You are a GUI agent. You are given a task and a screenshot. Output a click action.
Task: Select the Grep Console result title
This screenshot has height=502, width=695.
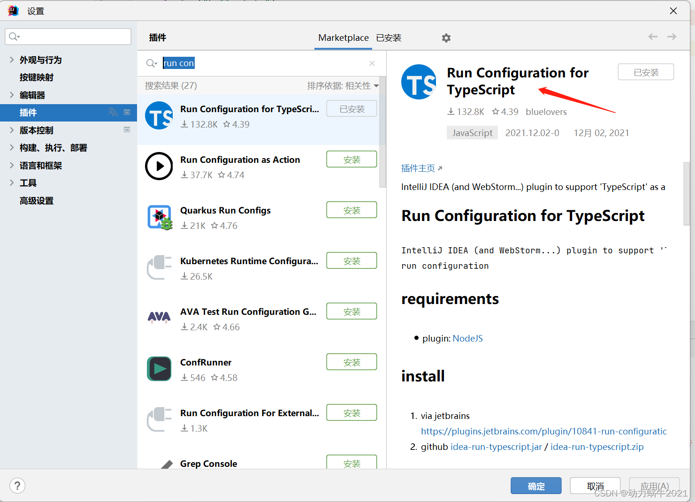click(208, 464)
